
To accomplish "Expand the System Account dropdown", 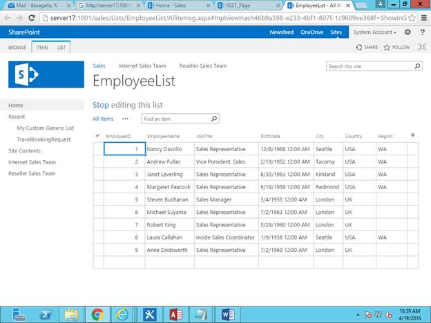I will pos(374,32).
